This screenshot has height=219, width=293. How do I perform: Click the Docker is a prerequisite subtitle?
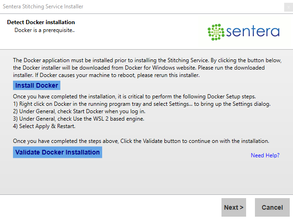[45, 30]
